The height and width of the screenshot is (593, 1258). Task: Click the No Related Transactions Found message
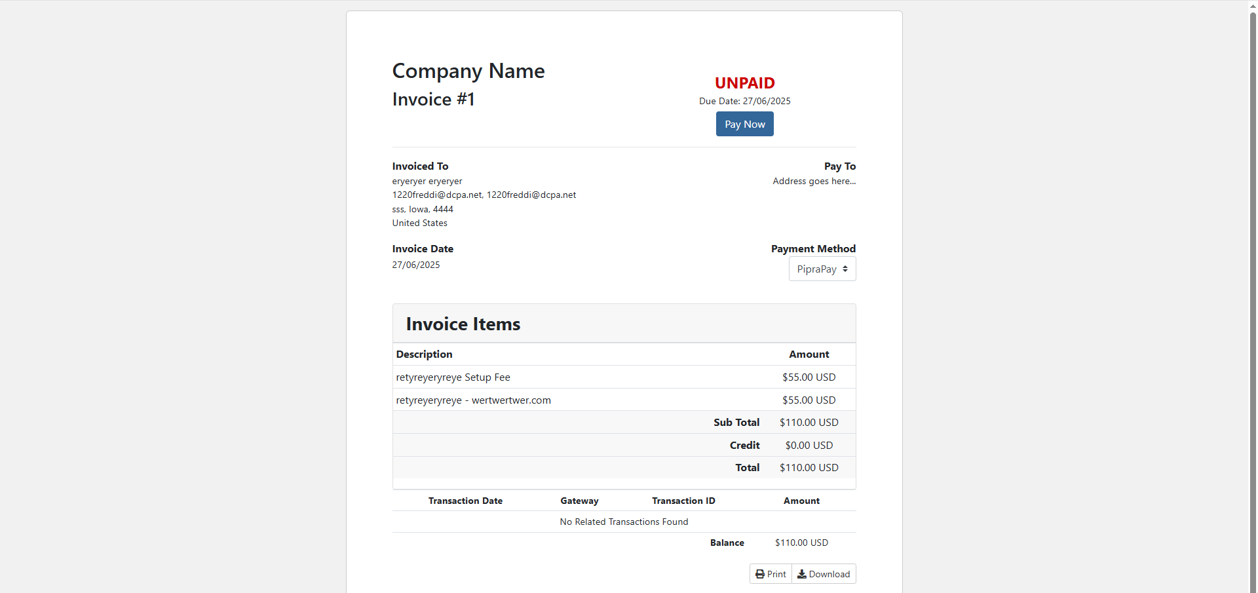tap(624, 522)
